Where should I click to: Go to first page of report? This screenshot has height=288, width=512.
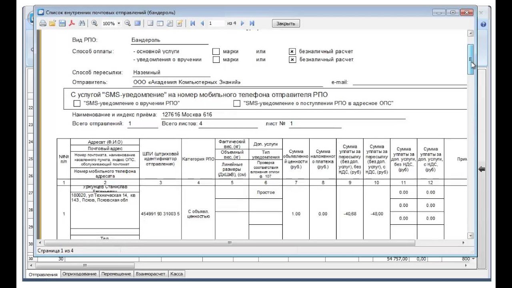pos(192,24)
